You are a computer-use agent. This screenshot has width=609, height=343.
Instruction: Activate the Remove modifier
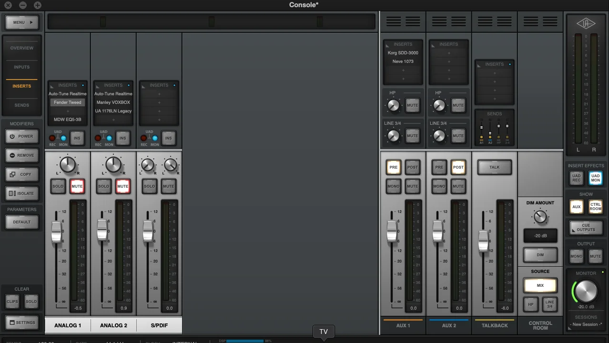(22, 155)
